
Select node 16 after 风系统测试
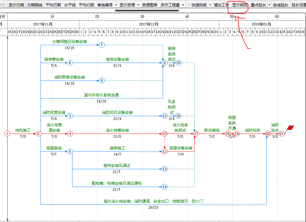(x=178, y=116)
